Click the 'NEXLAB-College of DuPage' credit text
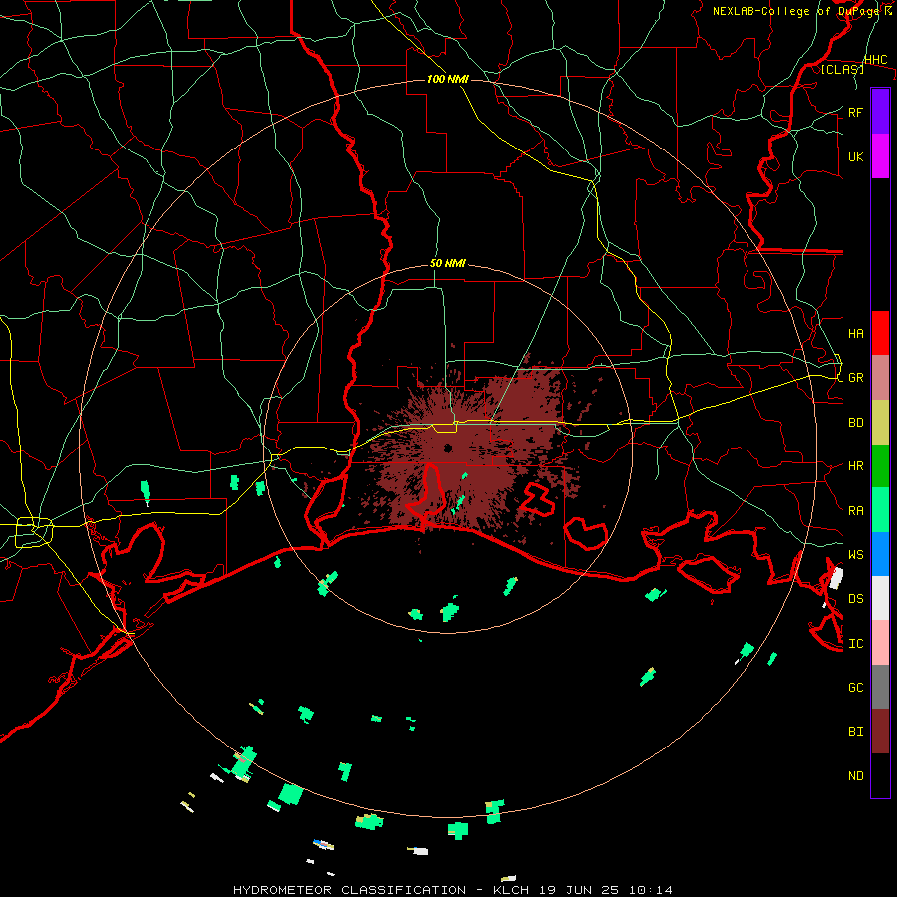Viewport: 897px width, 897px height. coord(795,11)
